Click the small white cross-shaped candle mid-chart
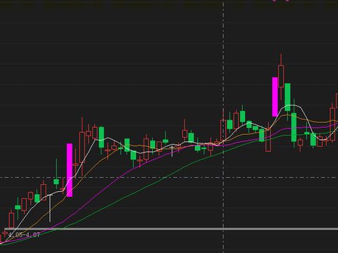The width and height of the screenshot is (338, 253). pos(173,151)
